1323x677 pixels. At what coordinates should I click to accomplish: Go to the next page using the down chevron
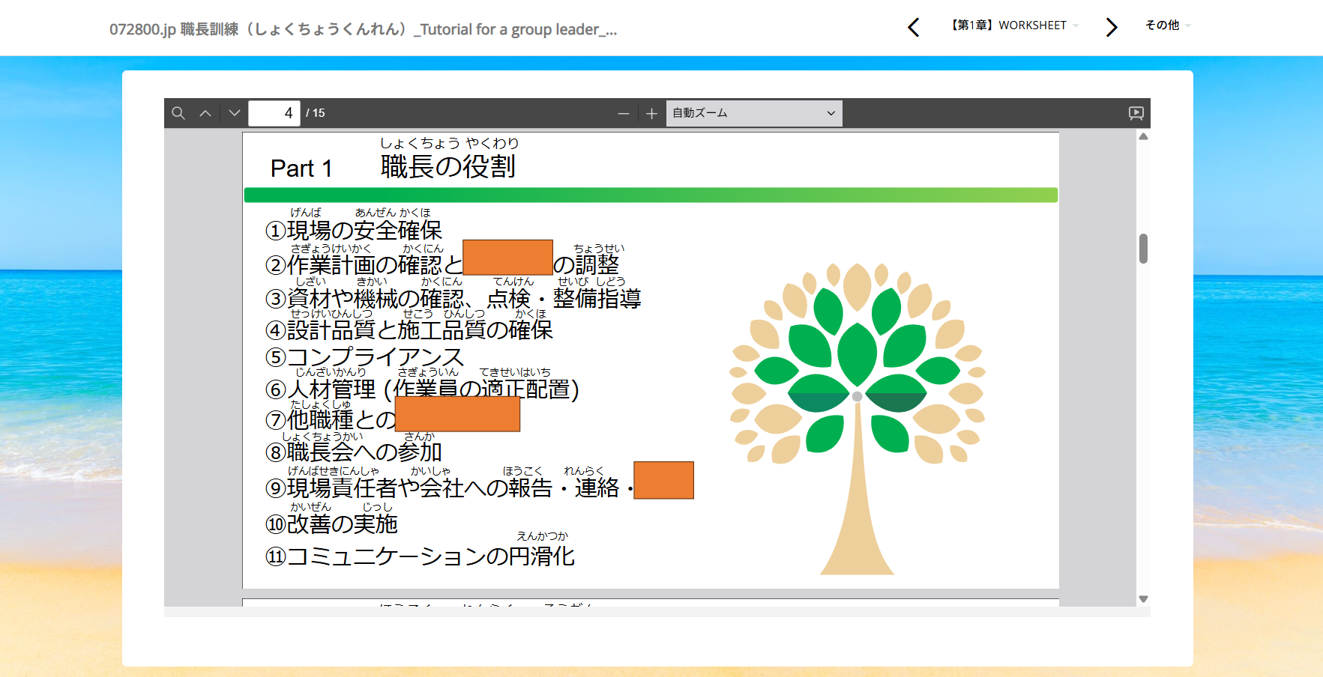pos(233,113)
